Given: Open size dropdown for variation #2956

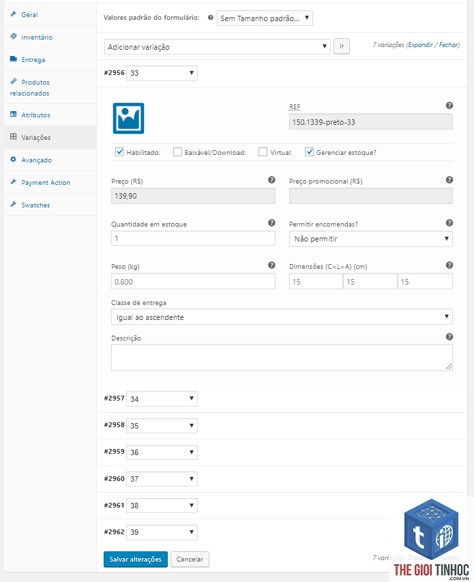Looking at the screenshot, I should [162, 73].
